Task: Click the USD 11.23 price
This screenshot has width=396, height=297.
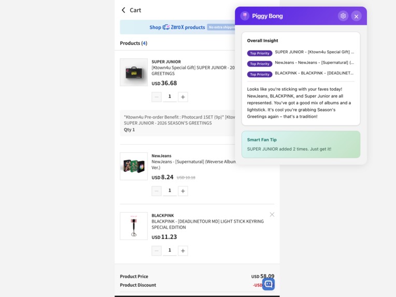Action: click(164, 237)
